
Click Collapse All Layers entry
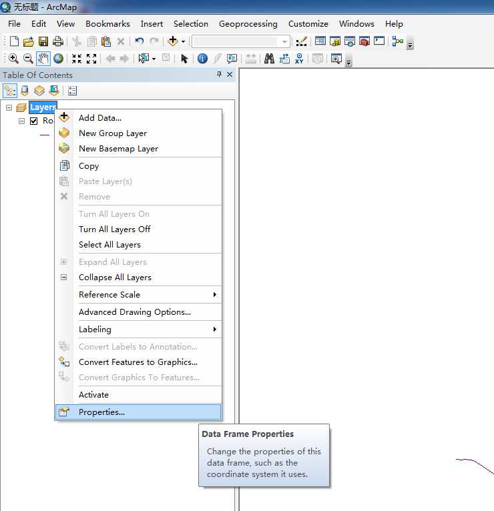click(138, 278)
